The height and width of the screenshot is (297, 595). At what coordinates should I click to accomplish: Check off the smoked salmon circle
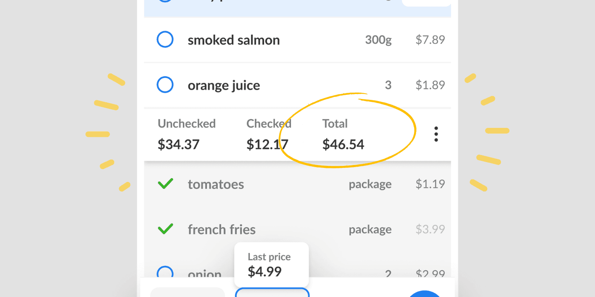click(x=165, y=40)
